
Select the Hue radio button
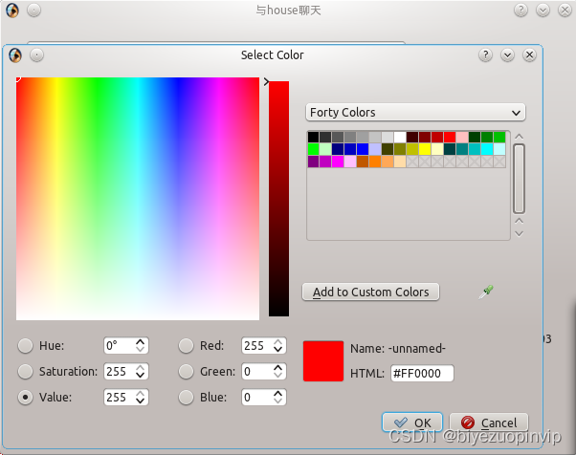[25, 346]
